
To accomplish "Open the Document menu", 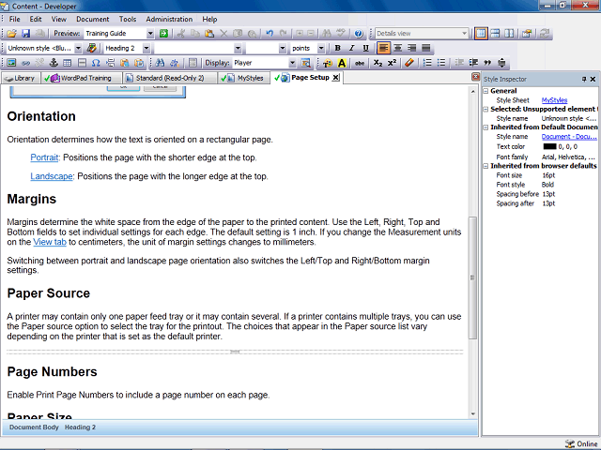I will [x=92, y=19].
